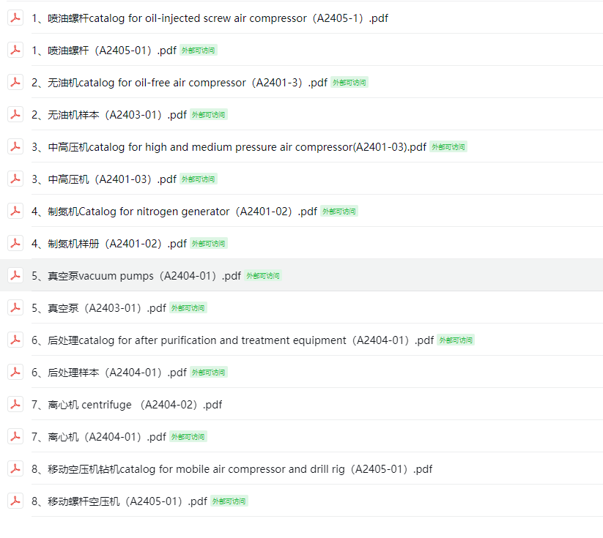Open file 2、无油机catalog for oil-free air compressor
The image size is (603, 538).
(180, 83)
